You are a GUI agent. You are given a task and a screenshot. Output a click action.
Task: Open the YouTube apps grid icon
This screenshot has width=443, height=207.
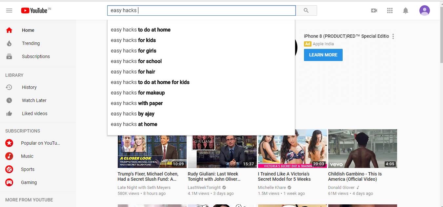[390, 10]
